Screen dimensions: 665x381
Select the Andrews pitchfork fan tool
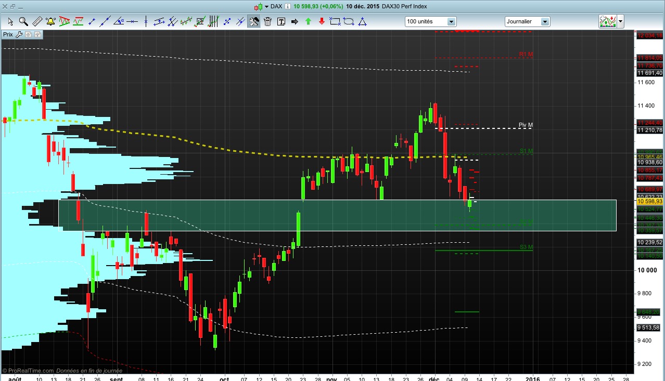point(173,21)
